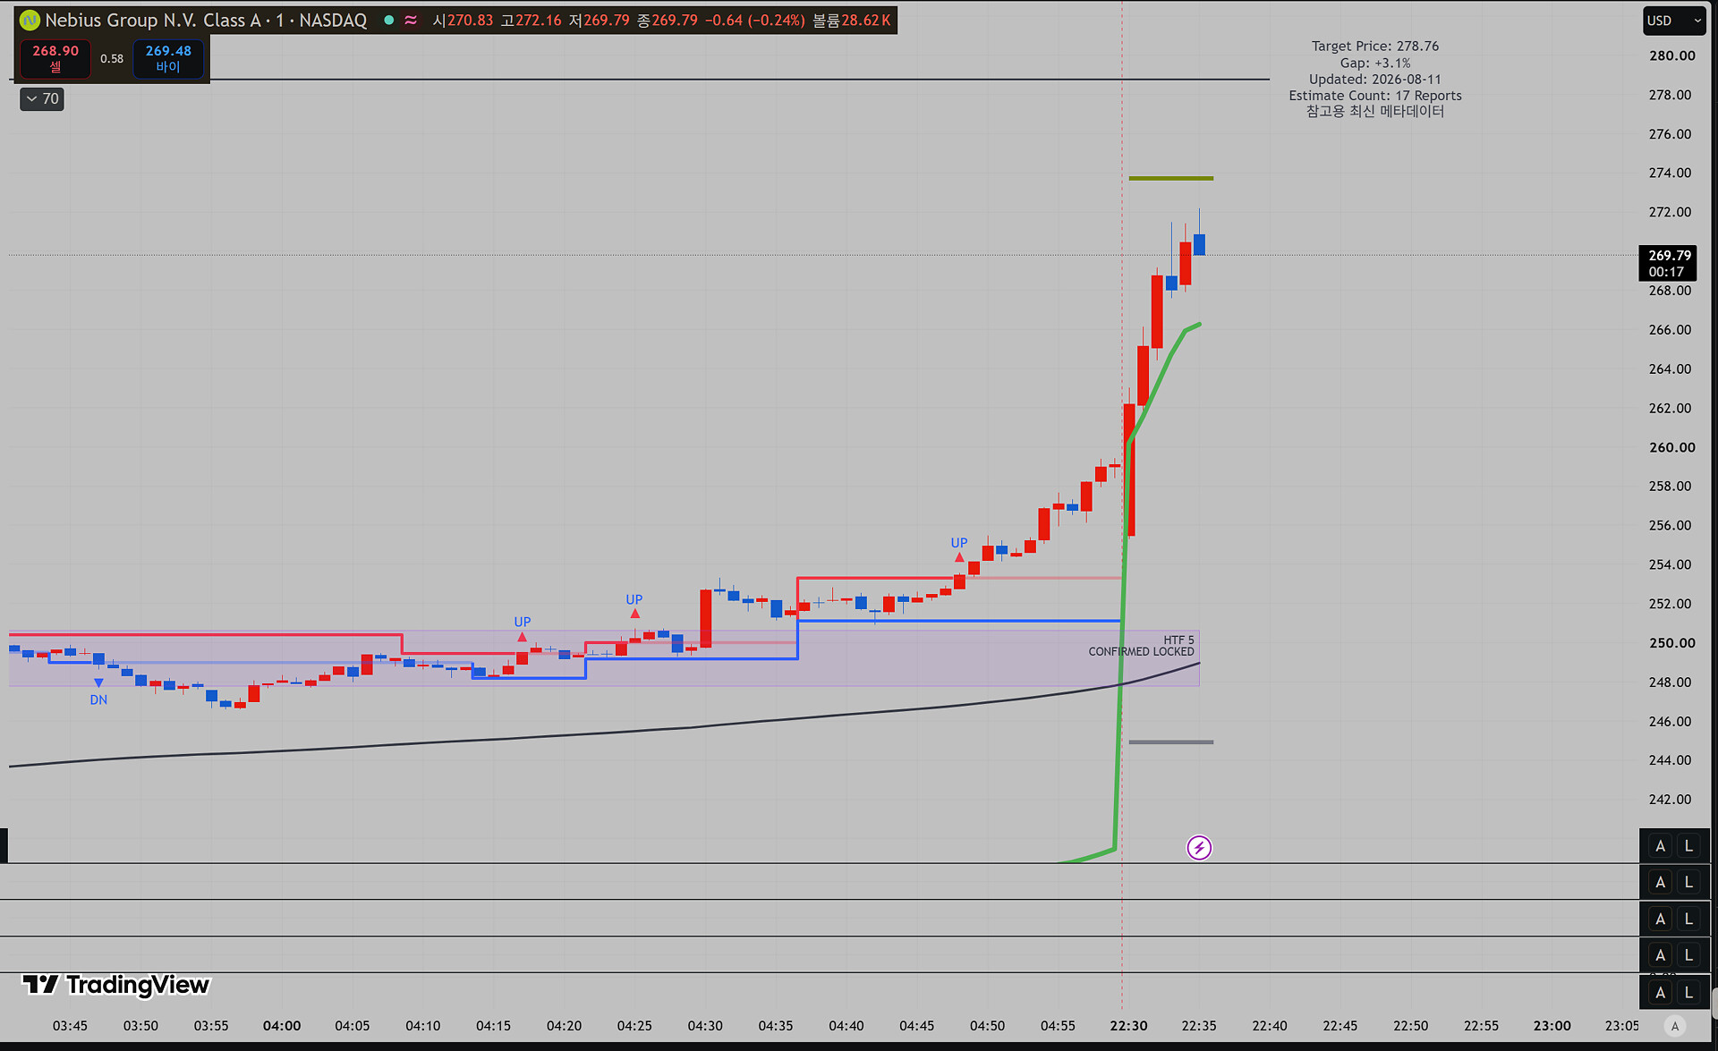Click the 280.00 price axis label

pyautogui.click(x=1671, y=55)
